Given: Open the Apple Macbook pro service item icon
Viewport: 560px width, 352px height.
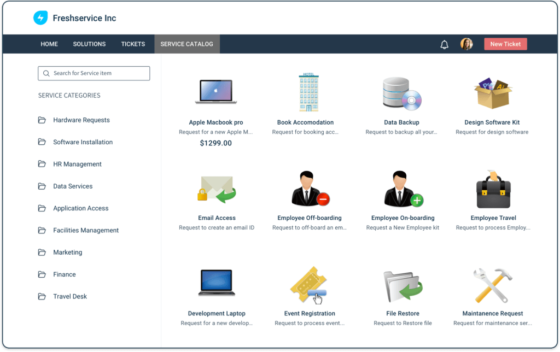Looking at the screenshot, I should point(215,91).
